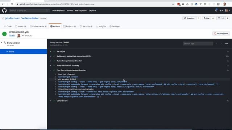Open the user avatar menu in header

pos(227,10)
